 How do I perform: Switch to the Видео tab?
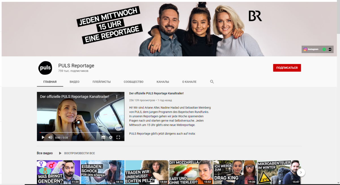pos(75,82)
